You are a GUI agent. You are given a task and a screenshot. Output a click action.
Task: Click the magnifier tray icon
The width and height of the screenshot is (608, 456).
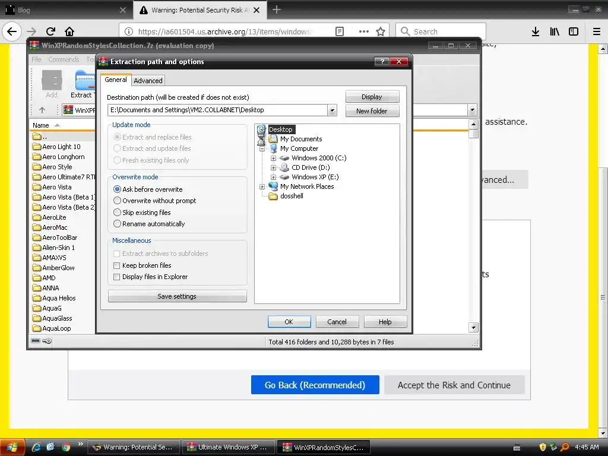565,447
